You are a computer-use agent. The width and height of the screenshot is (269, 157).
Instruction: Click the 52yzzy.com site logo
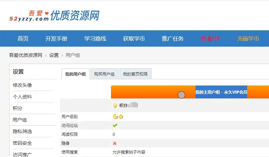[54, 16]
